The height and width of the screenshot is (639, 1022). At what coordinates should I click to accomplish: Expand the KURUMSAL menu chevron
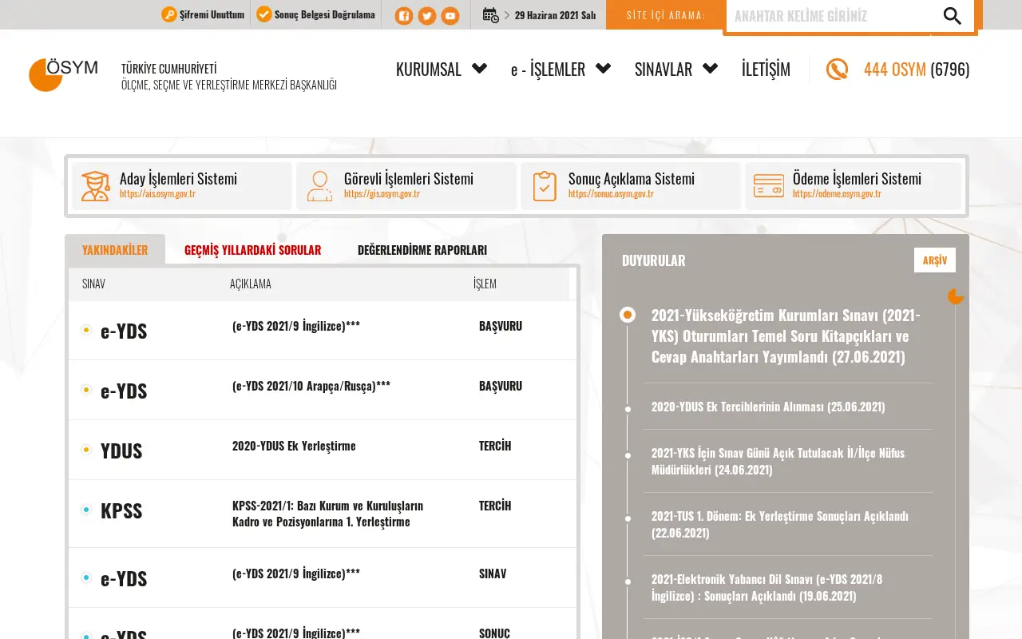point(479,69)
